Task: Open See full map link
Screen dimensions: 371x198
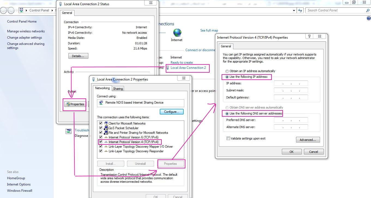Action: tap(209, 30)
